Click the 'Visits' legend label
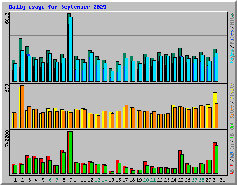 point(232,91)
